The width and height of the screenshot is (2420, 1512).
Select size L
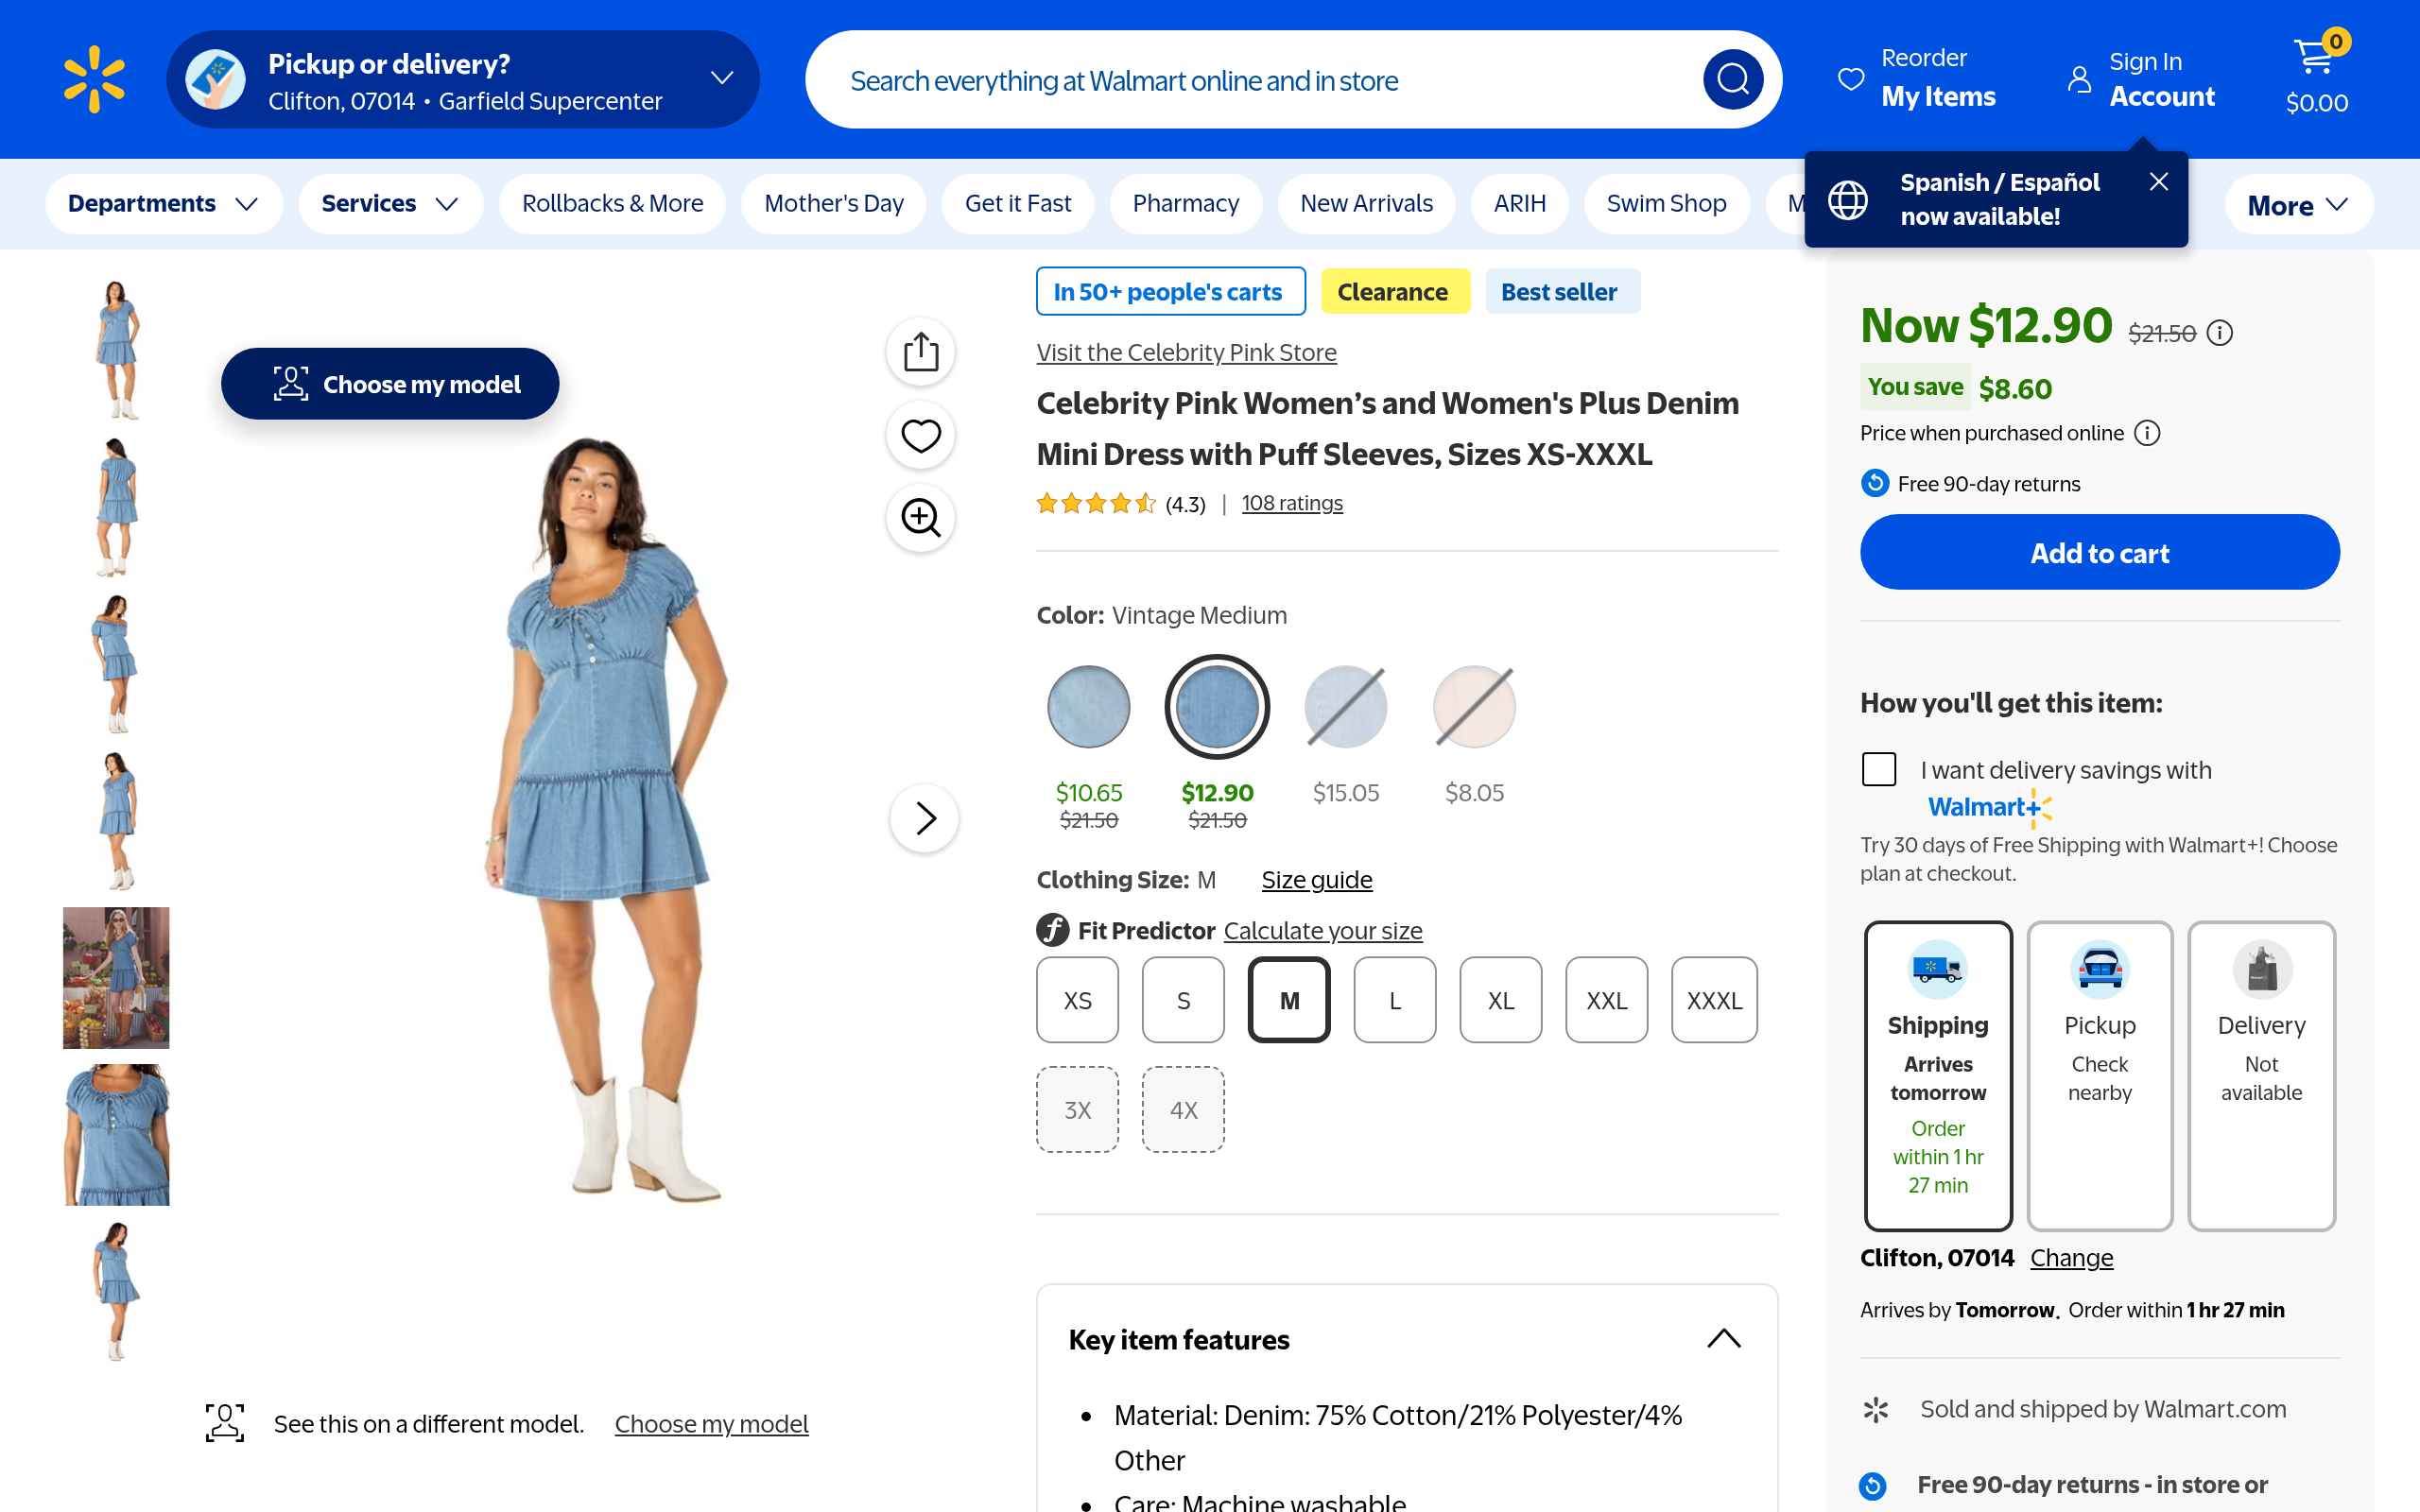coord(1394,1000)
